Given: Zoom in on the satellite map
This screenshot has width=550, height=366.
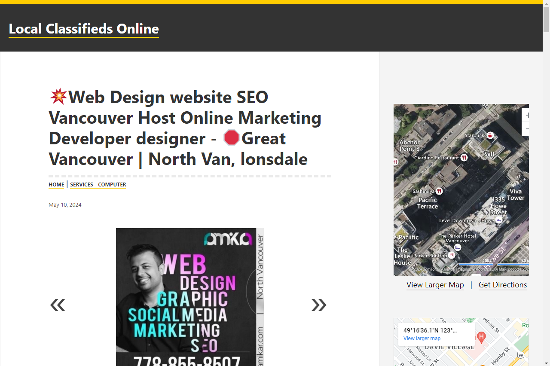Looking at the screenshot, I should 526,115.
